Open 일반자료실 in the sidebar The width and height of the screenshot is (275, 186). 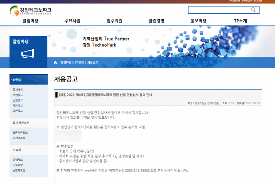tap(19, 170)
